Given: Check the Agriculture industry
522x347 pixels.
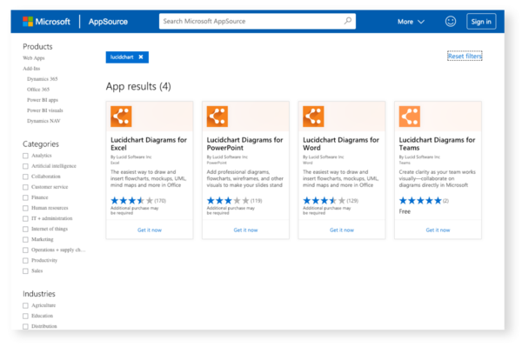Looking at the screenshot, I should point(25,305).
